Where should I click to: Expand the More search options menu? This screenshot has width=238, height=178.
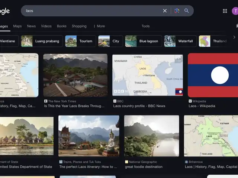coord(99,26)
